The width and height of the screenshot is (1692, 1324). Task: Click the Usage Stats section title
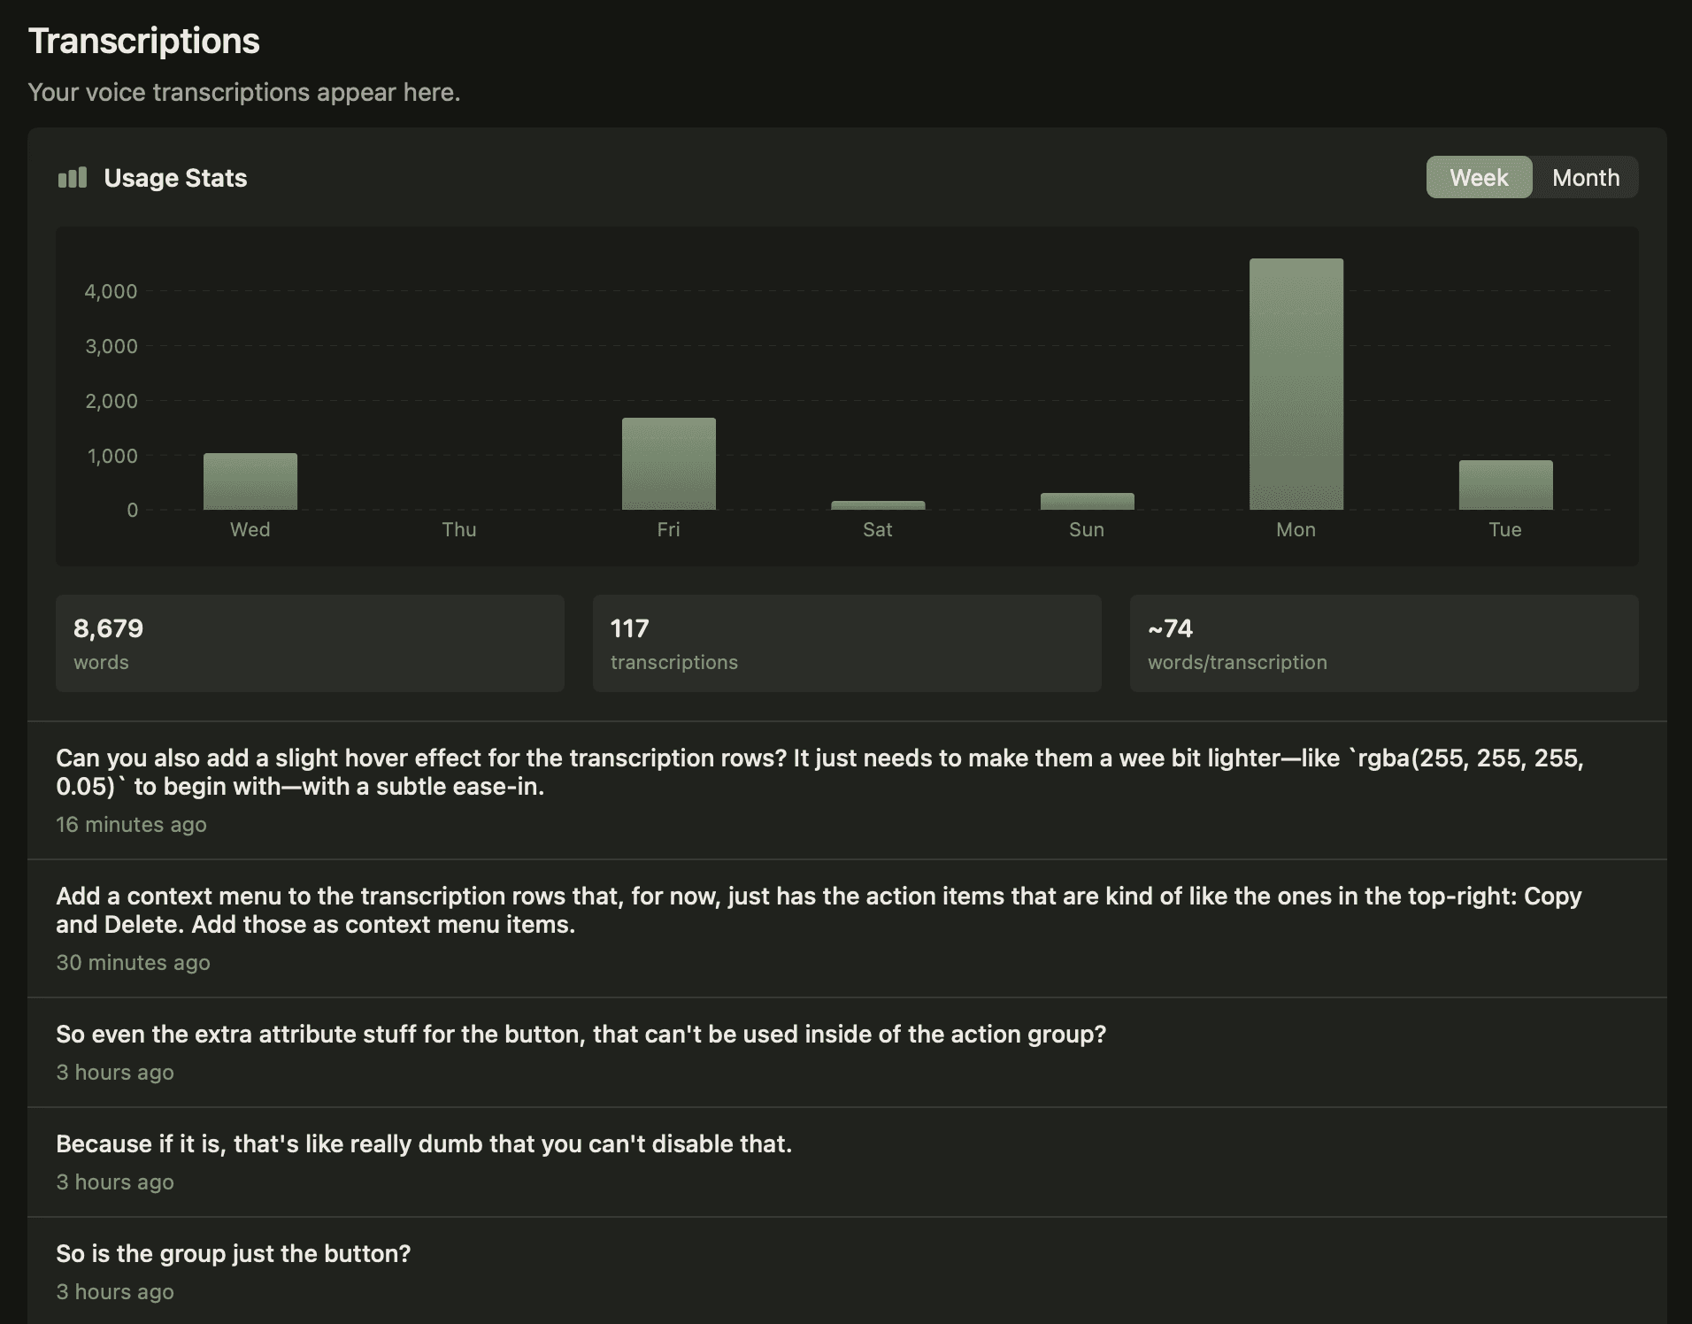175,178
